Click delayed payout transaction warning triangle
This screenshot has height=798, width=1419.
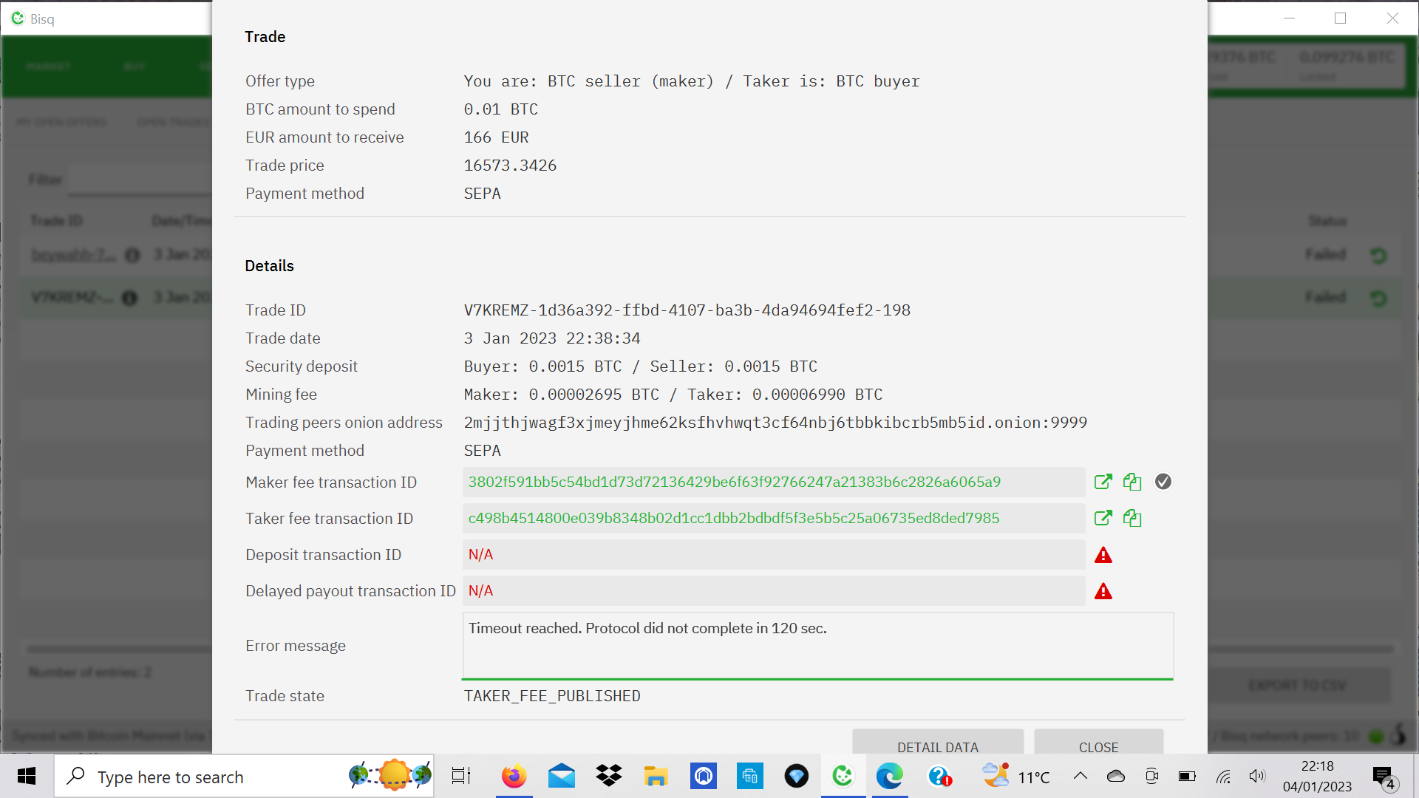coord(1103,591)
